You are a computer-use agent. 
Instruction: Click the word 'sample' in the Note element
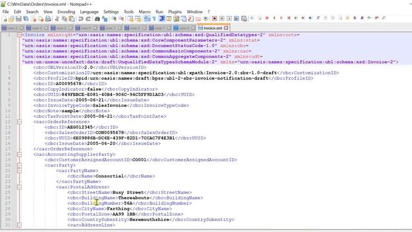pyautogui.click(x=70, y=111)
